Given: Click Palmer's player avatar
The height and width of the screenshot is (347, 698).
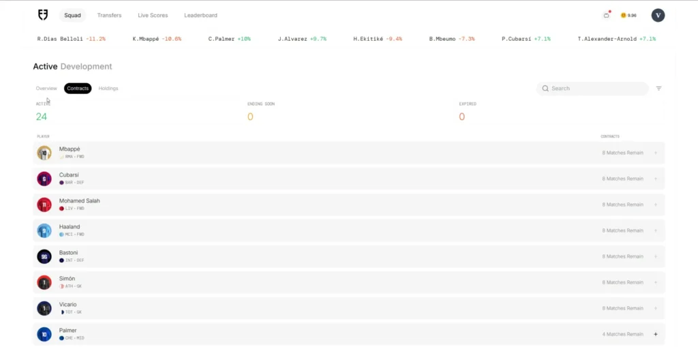Looking at the screenshot, I should (x=44, y=334).
